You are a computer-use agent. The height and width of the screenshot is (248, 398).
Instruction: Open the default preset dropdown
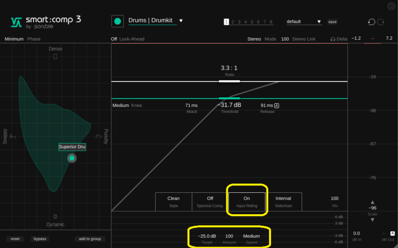click(319, 22)
